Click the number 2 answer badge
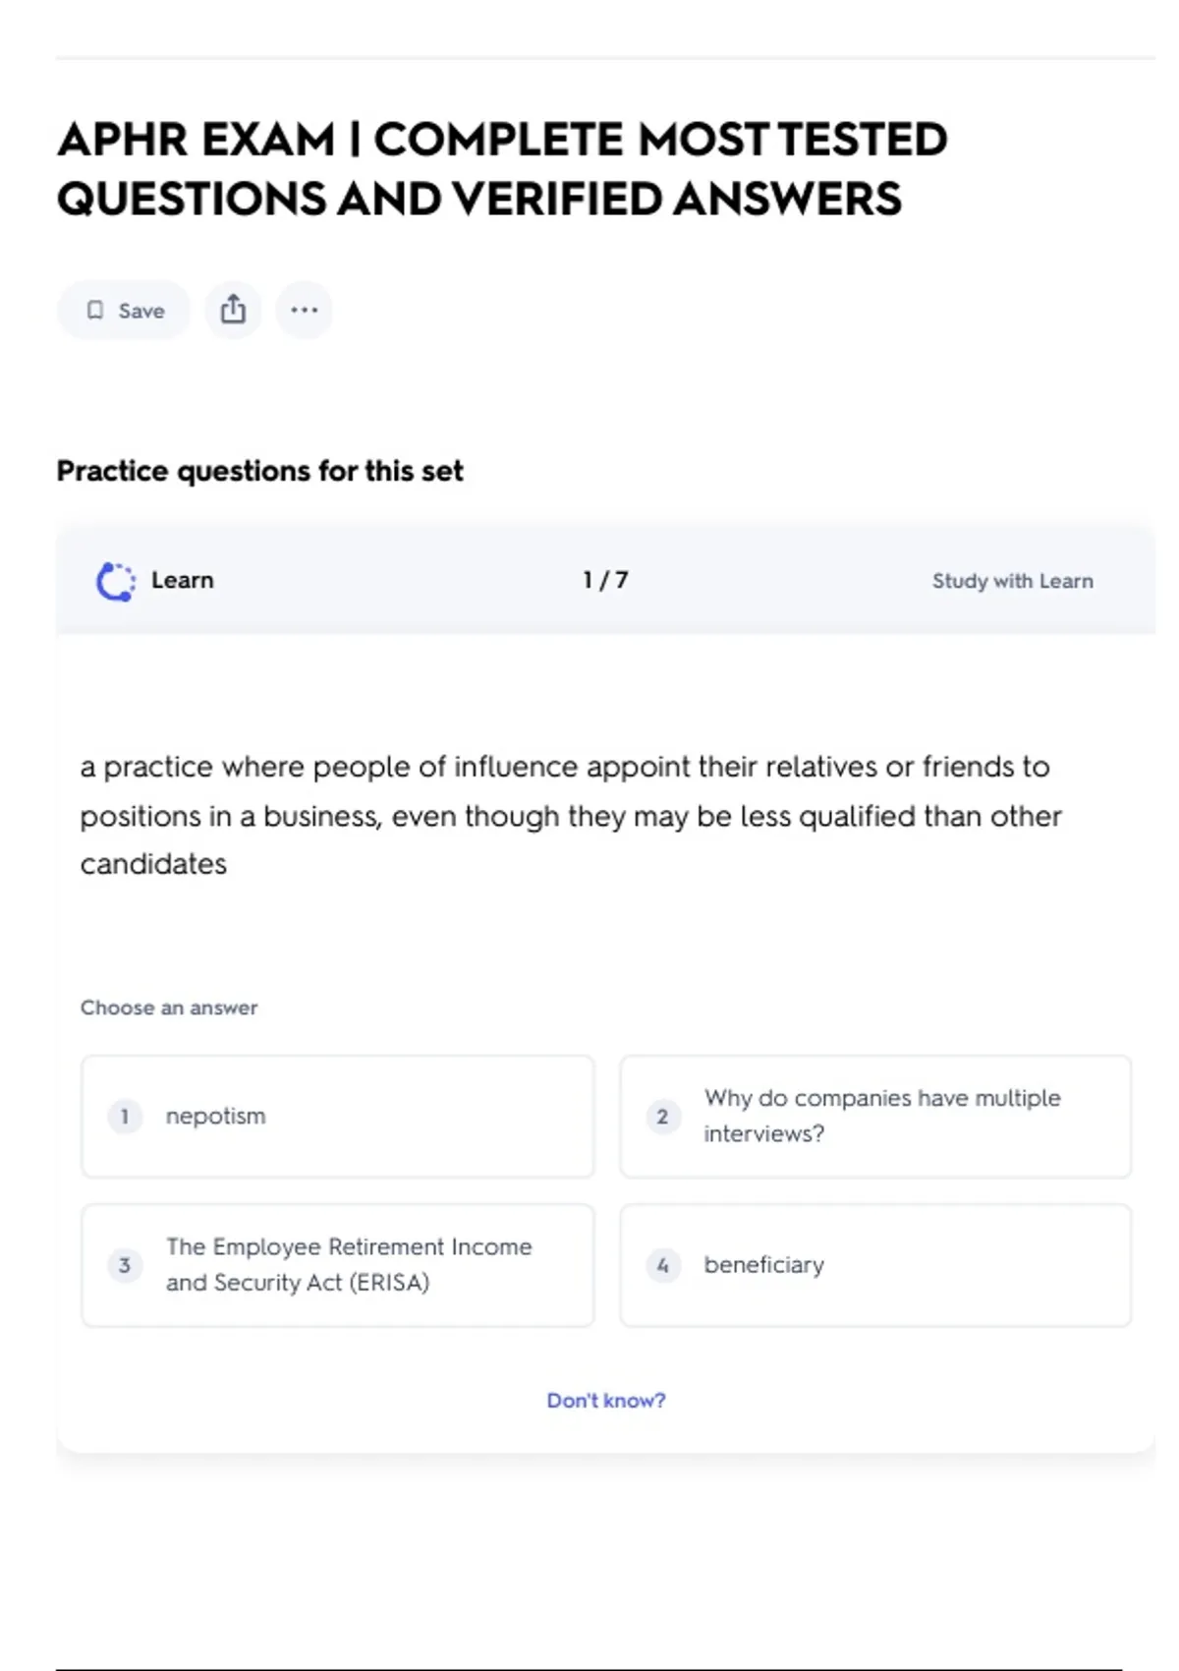 pyautogui.click(x=663, y=1117)
